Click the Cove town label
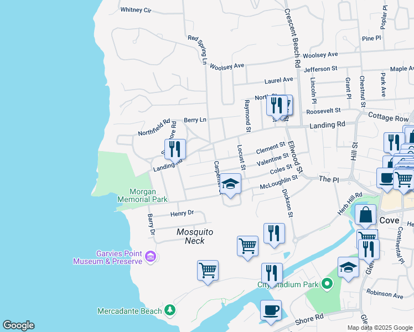 click(x=389, y=221)
